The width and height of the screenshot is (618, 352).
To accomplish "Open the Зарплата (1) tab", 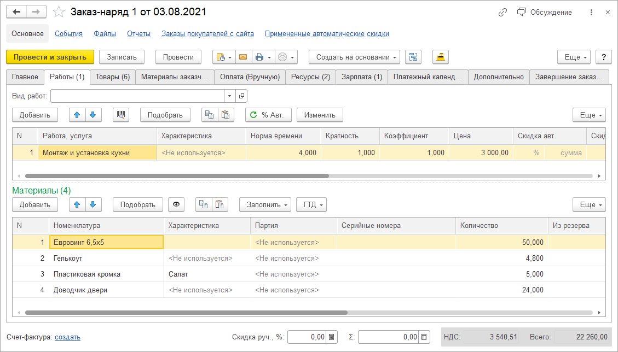I will click(x=362, y=77).
